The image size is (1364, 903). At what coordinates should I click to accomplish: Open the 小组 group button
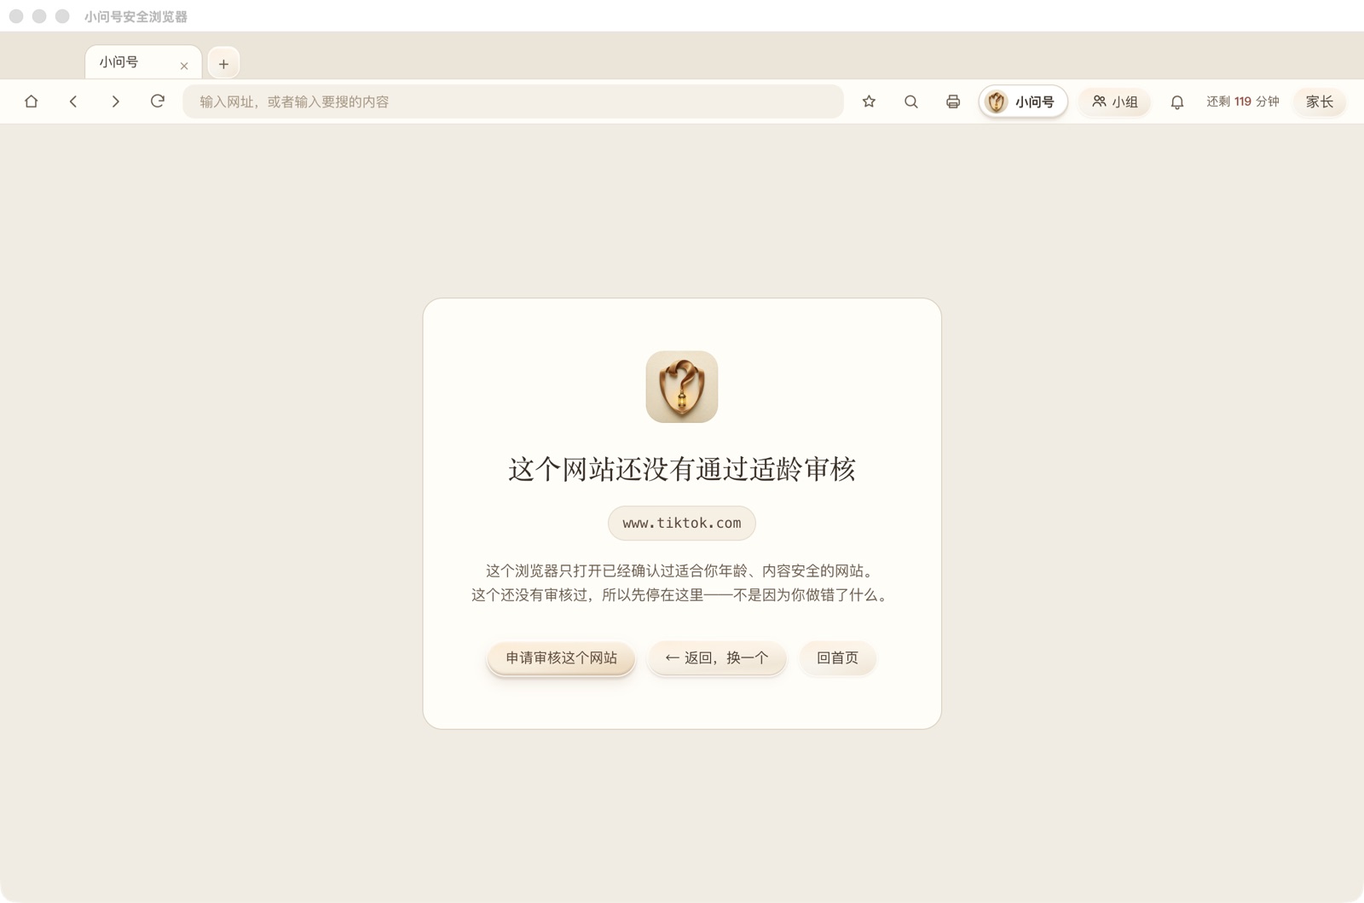tap(1115, 101)
